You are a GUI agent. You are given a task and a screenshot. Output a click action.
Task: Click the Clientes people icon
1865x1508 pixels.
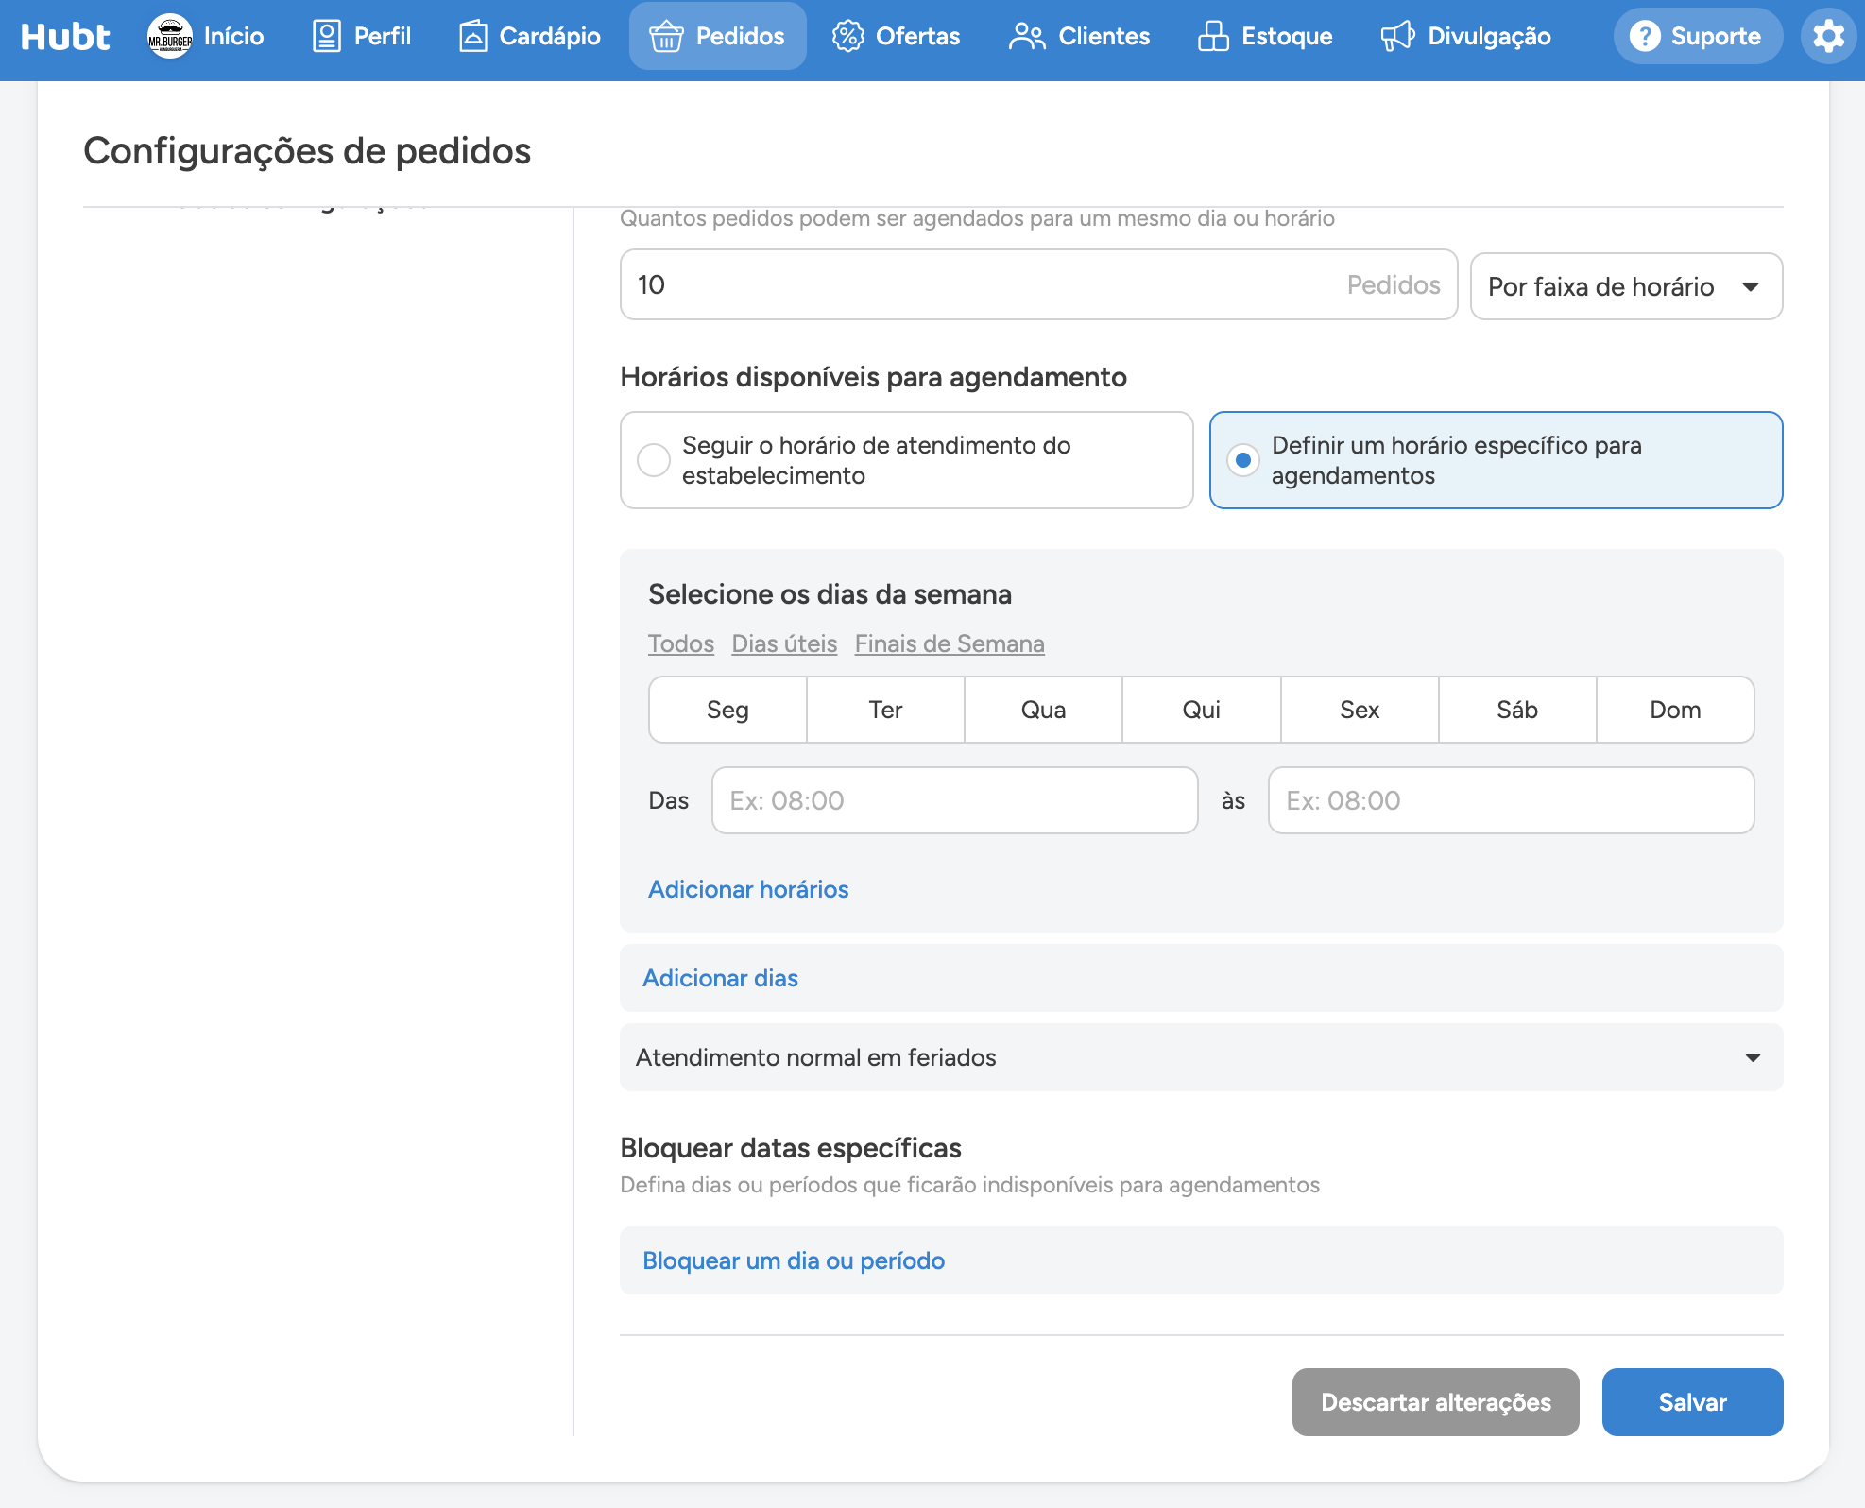[x=1027, y=36]
